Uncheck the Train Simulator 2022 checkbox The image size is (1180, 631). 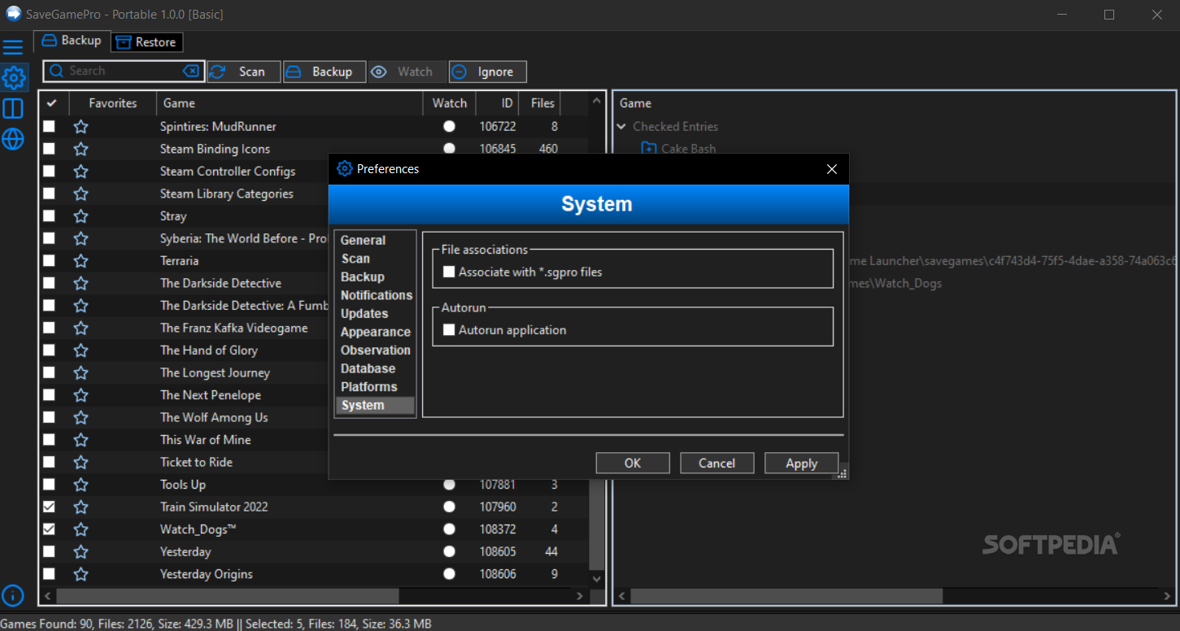coord(49,507)
